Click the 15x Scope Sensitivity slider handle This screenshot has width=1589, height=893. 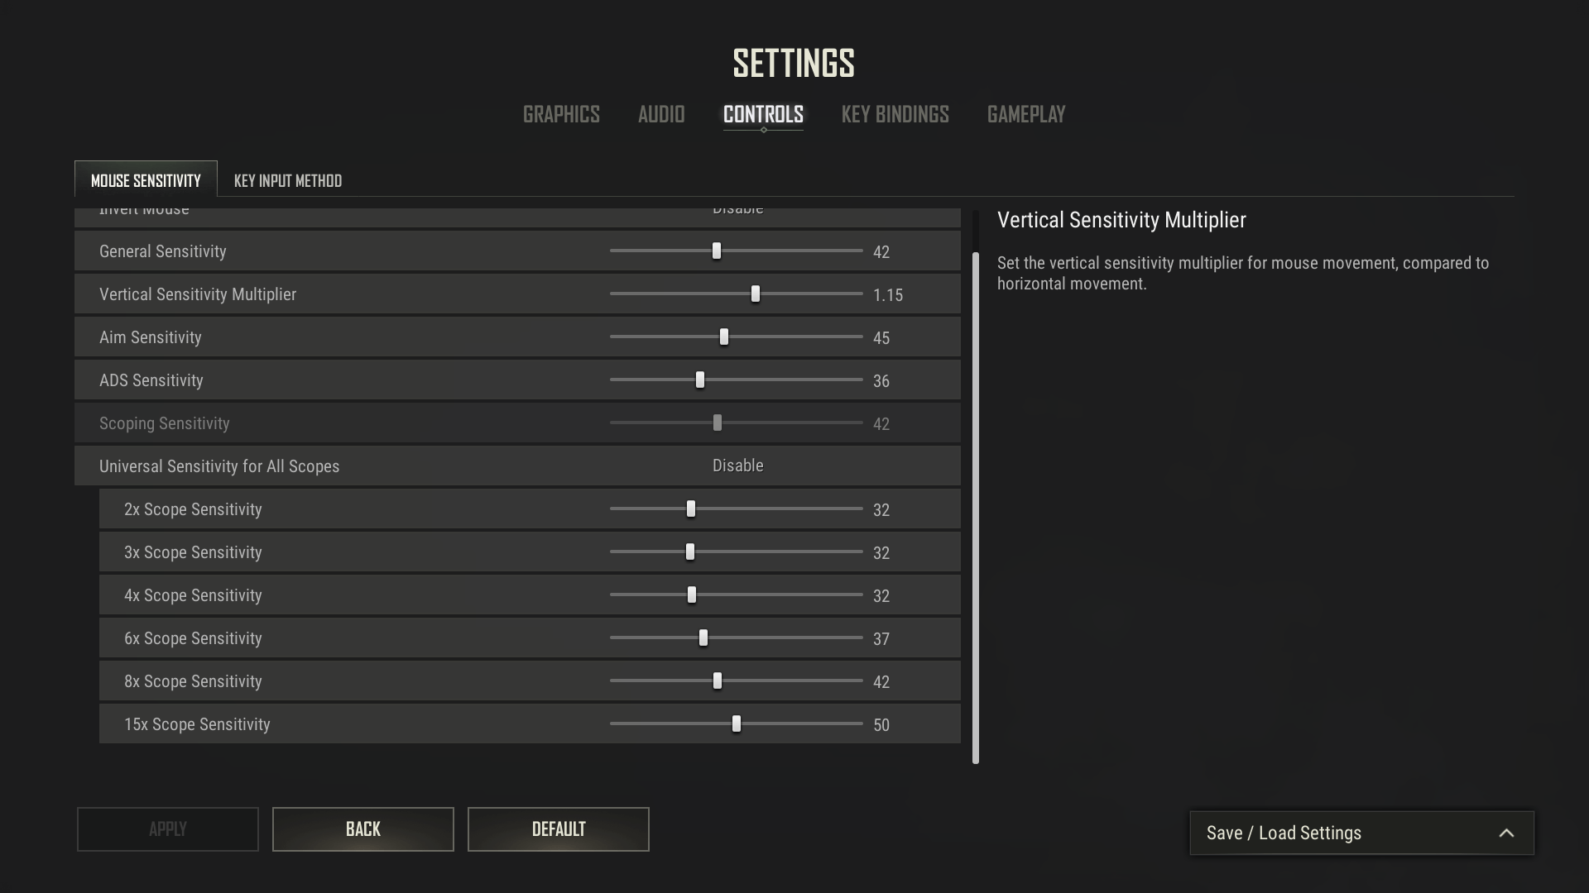737,724
